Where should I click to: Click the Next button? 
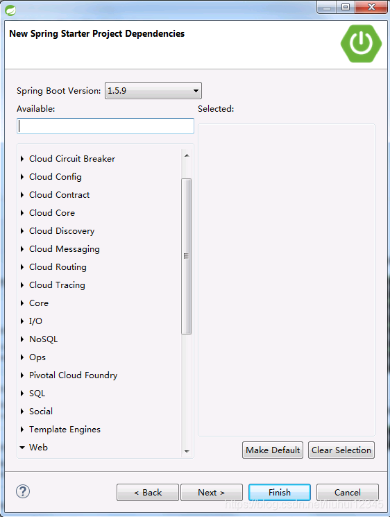click(x=212, y=492)
